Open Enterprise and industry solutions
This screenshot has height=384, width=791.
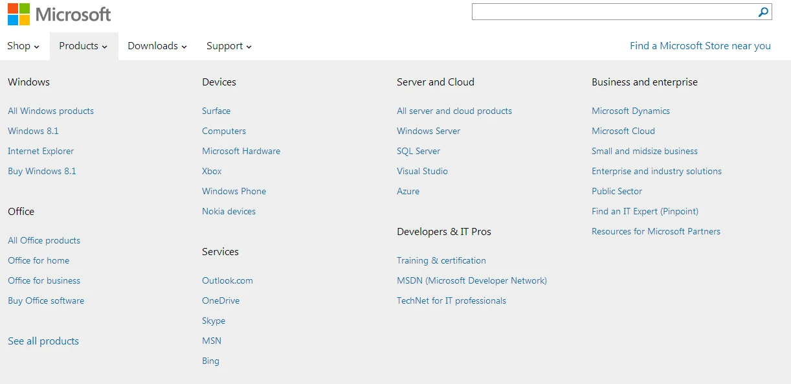656,171
